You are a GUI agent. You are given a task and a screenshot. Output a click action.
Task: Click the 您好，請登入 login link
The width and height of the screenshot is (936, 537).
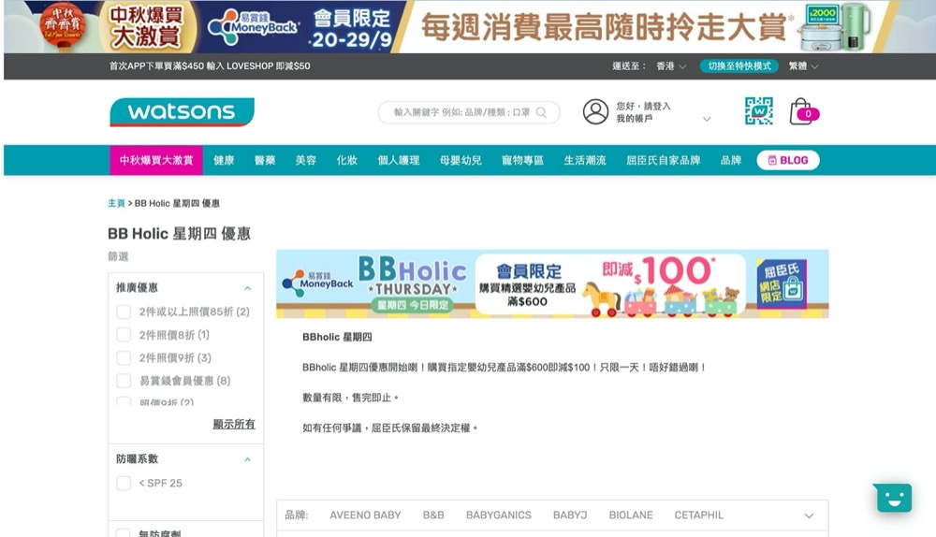(644, 106)
